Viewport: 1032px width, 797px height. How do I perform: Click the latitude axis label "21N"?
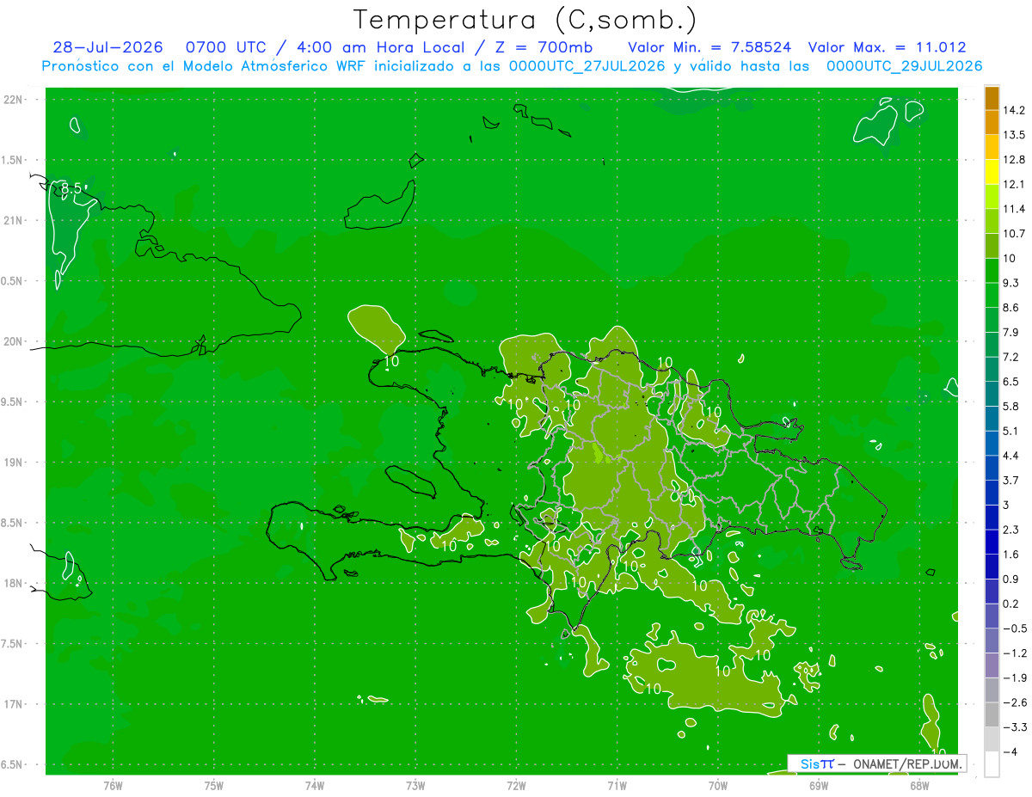click(x=13, y=221)
